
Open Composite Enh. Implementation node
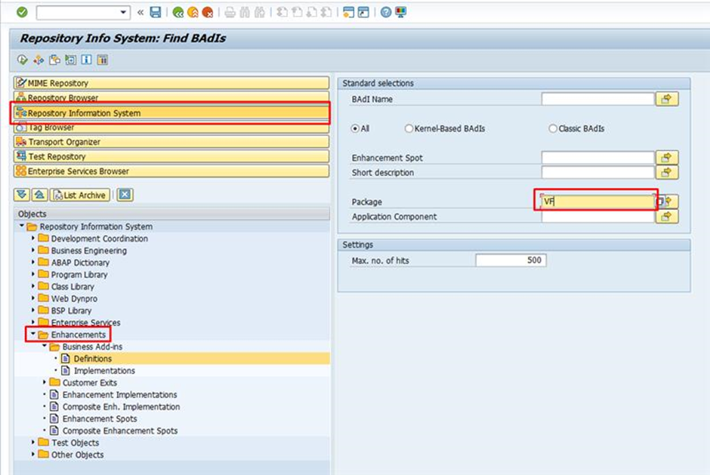[x=121, y=406]
